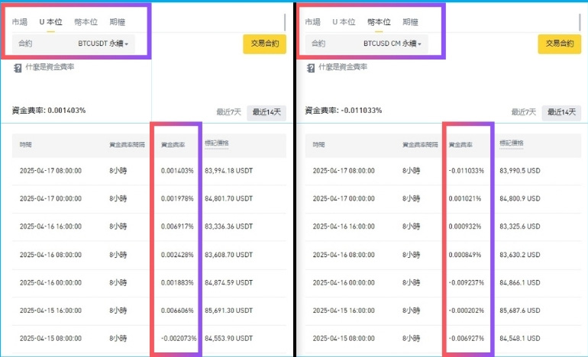Select 最近7天 in the BTCUSD CM panel
Image resolution: width=588 pixels, height=357 pixels.
click(522, 112)
